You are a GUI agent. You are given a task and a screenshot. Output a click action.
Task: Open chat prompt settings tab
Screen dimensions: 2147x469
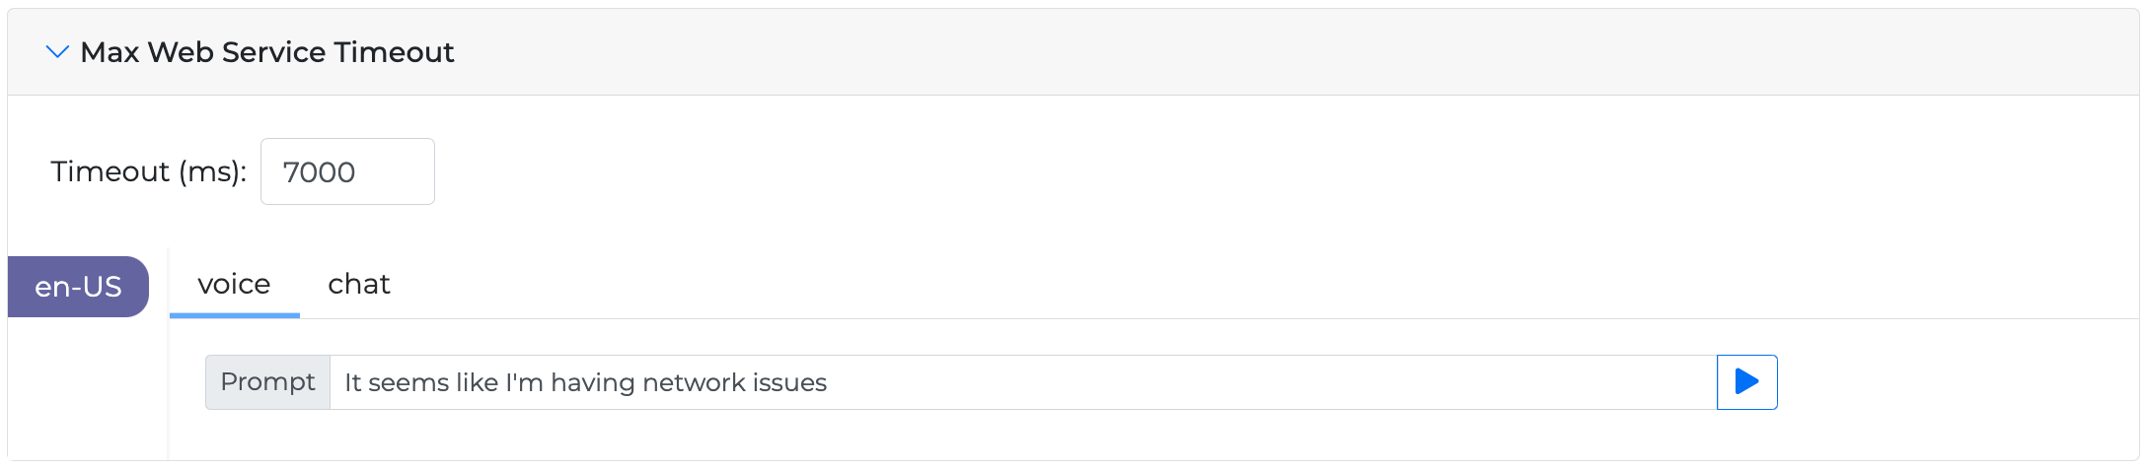coord(359,285)
